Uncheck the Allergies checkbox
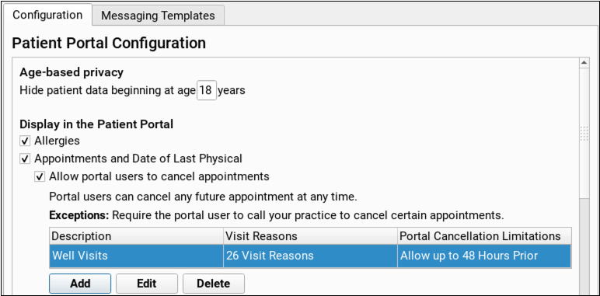 25,141
